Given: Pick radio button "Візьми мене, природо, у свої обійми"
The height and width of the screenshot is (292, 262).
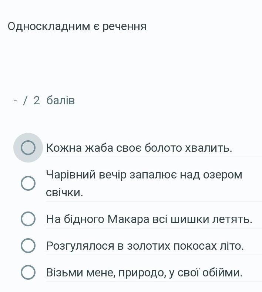Looking at the screenshot, I should coord(28,272).
